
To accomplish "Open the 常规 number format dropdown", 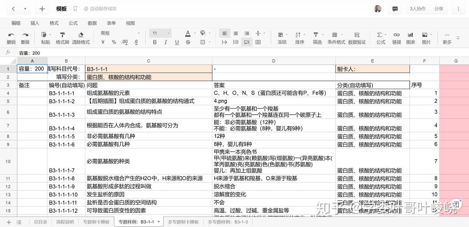I will 120,33.
